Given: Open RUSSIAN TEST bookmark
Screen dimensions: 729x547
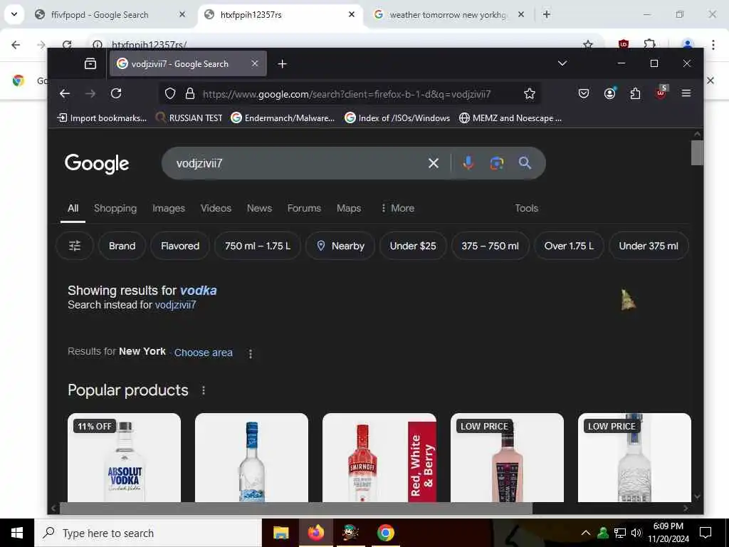Looking at the screenshot, I should [189, 118].
